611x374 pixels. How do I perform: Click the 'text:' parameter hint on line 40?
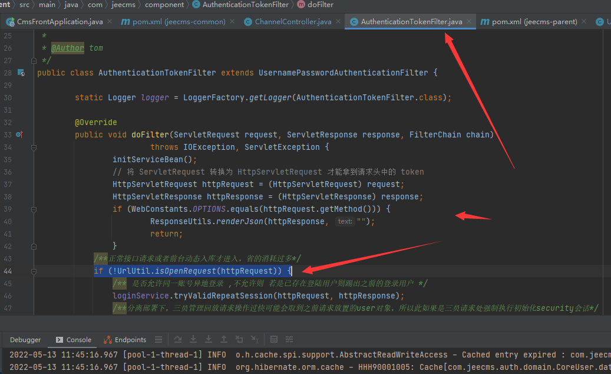coord(345,222)
